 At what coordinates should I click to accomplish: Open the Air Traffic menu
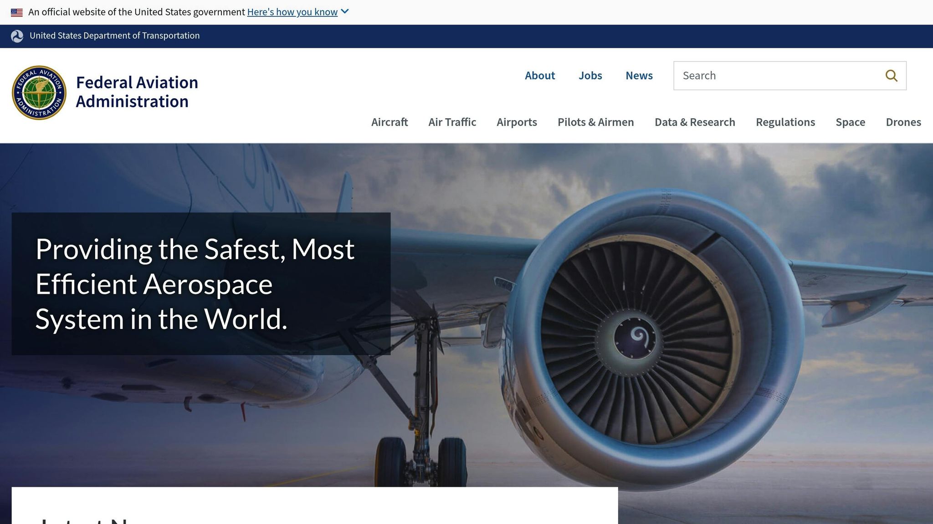[x=452, y=122]
